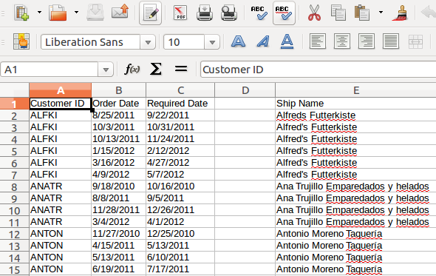Expand the Font Size dropdown

(212, 42)
